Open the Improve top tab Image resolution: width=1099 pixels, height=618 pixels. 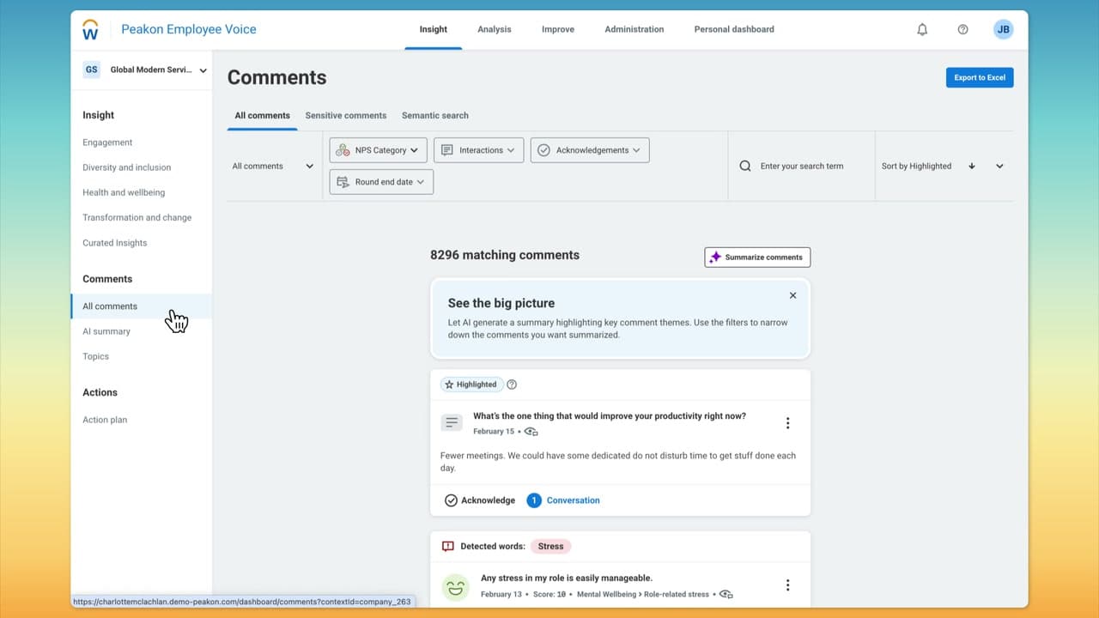[558, 29]
